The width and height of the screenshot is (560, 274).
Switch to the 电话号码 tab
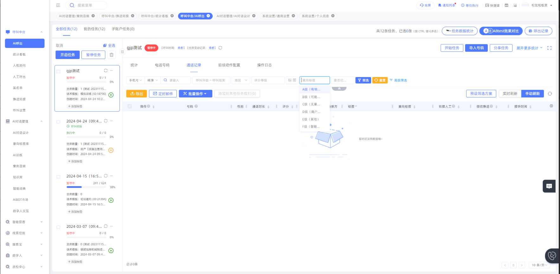pyautogui.click(x=162, y=65)
